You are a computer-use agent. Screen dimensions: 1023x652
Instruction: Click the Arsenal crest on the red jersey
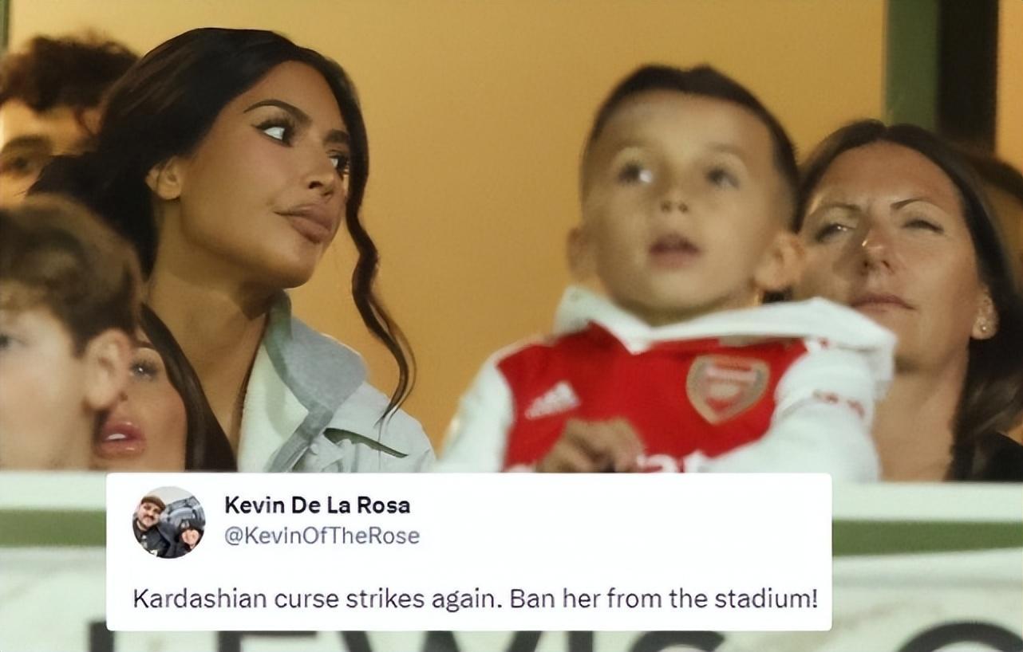click(727, 387)
